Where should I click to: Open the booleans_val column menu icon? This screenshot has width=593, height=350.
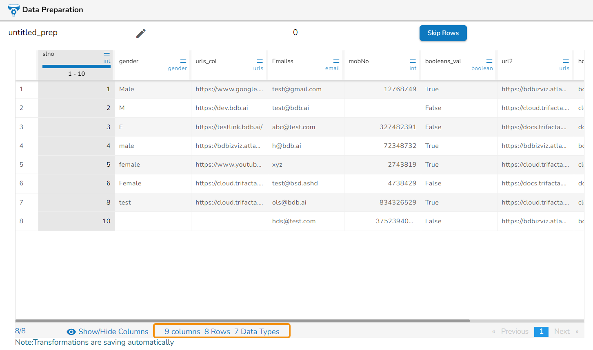coord(489,61)
